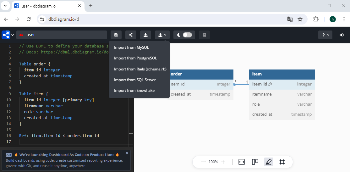This screenshot has height=172, width=350.
Task: Toggle dark mode switch
Action: tap(187, 35)
